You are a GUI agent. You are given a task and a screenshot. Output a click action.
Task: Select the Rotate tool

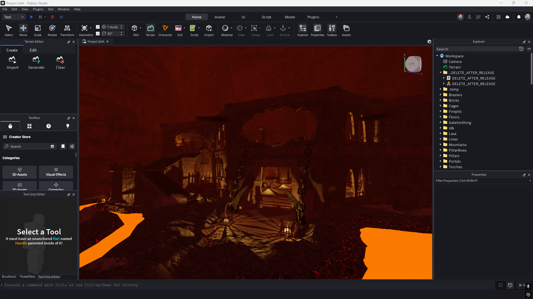[52, 30]
